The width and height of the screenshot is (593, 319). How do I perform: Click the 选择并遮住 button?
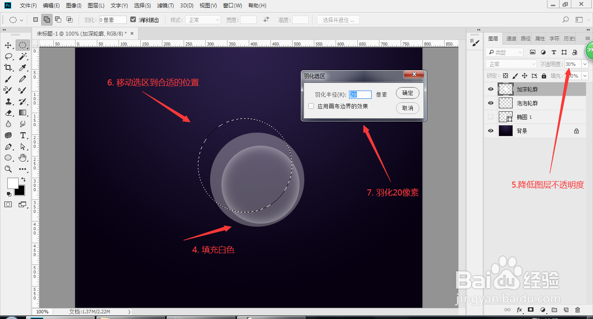click(x=339, y=20)
